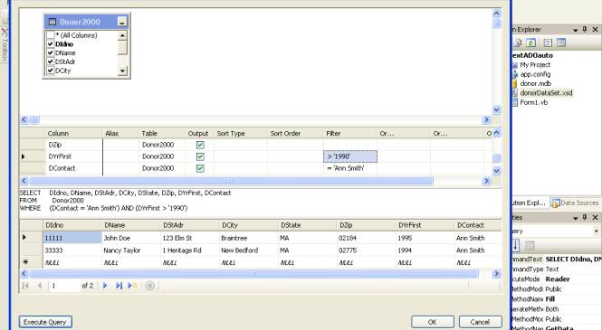
Task: Click the Sort Type column header
Action: point(240,134)
